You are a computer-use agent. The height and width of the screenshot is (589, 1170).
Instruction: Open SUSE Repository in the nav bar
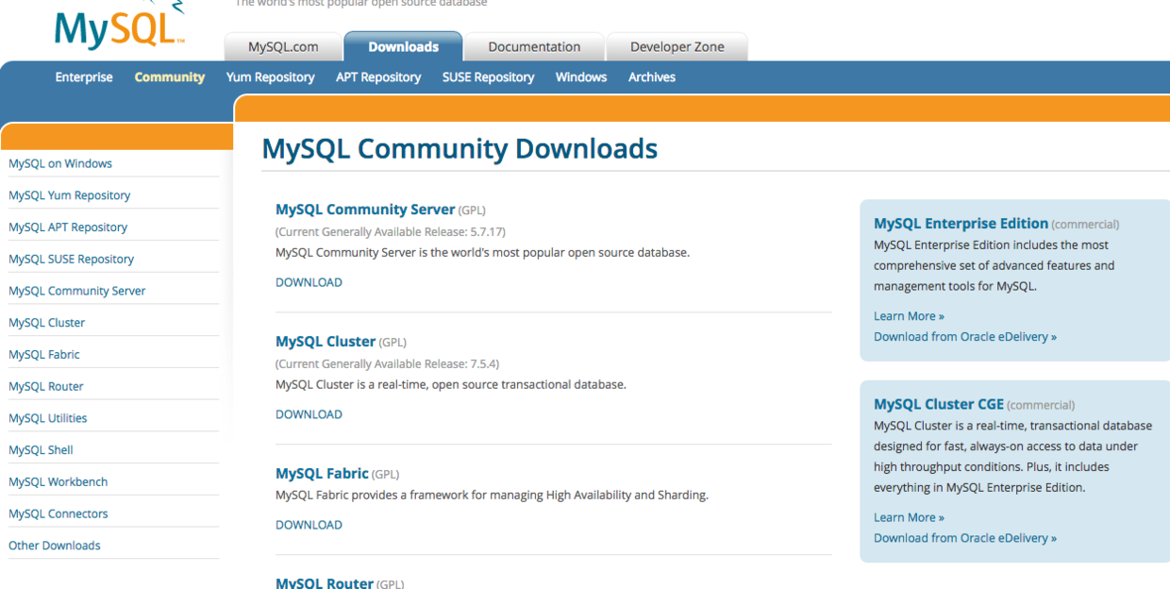[x=488, y=77]
